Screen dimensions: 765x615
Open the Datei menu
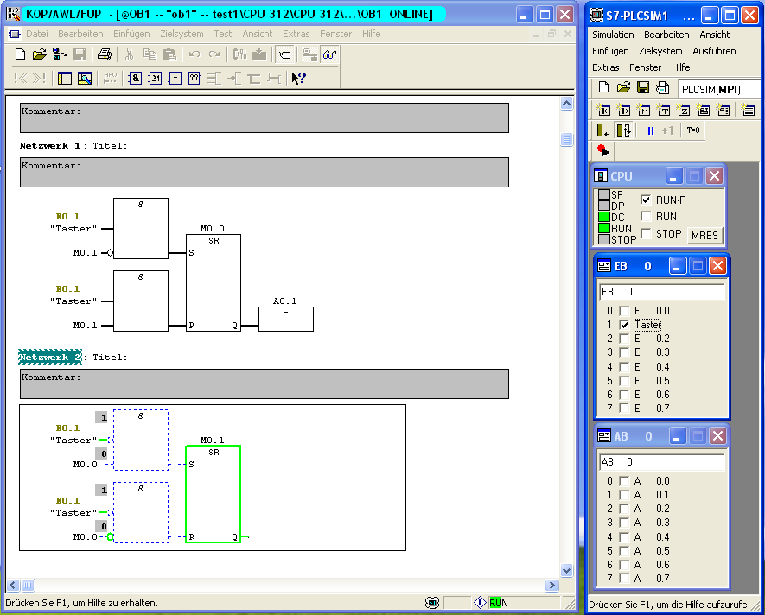coord(36,34)
